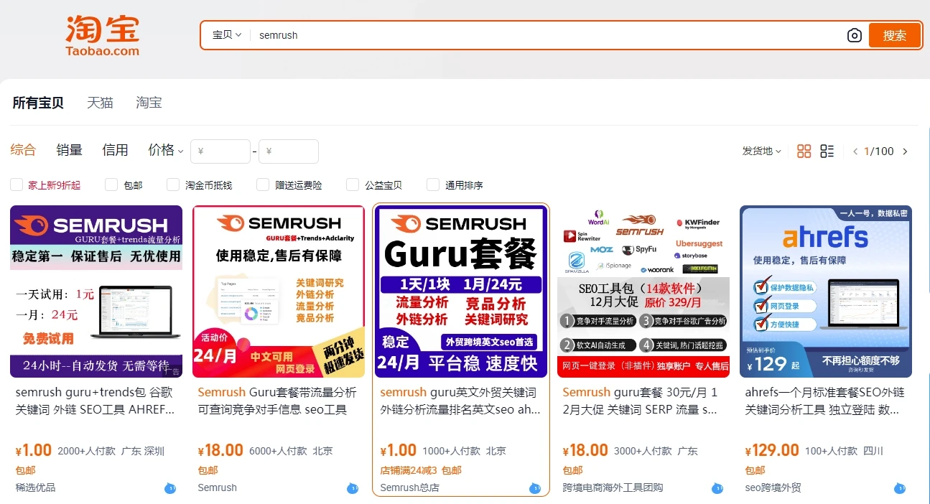Enable 赠送运费险 filter
Viewport: 930px width, 504px height.
(x=263, y=185)
